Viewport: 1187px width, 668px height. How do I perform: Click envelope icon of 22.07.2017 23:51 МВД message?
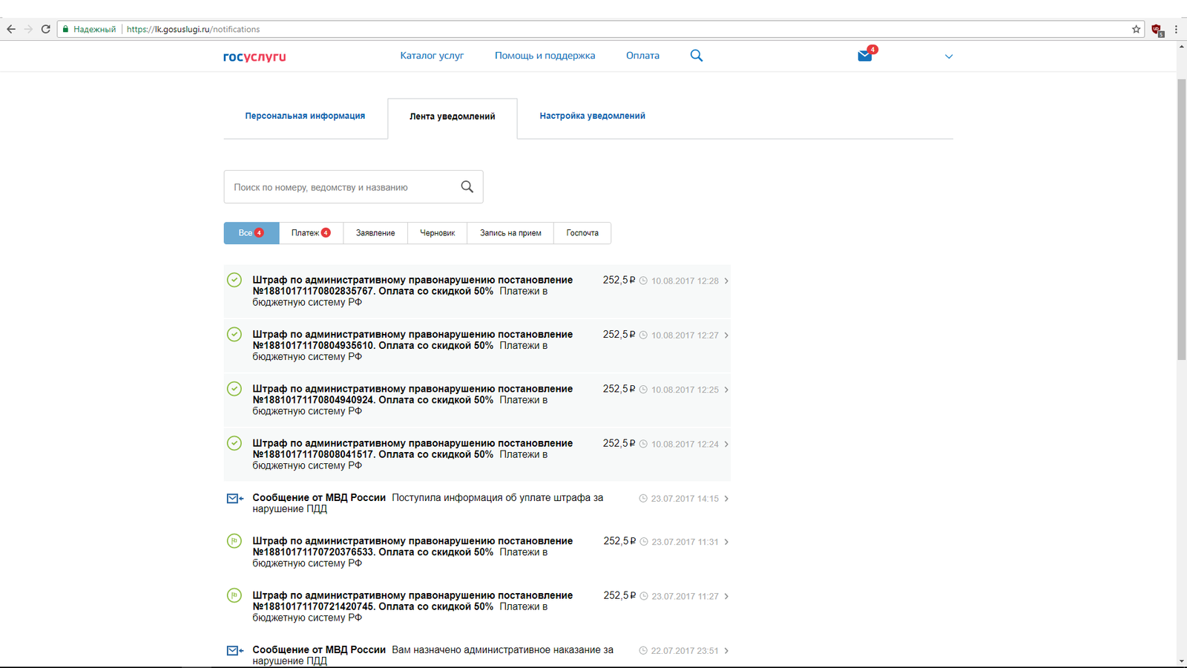[x=234, y=651]
